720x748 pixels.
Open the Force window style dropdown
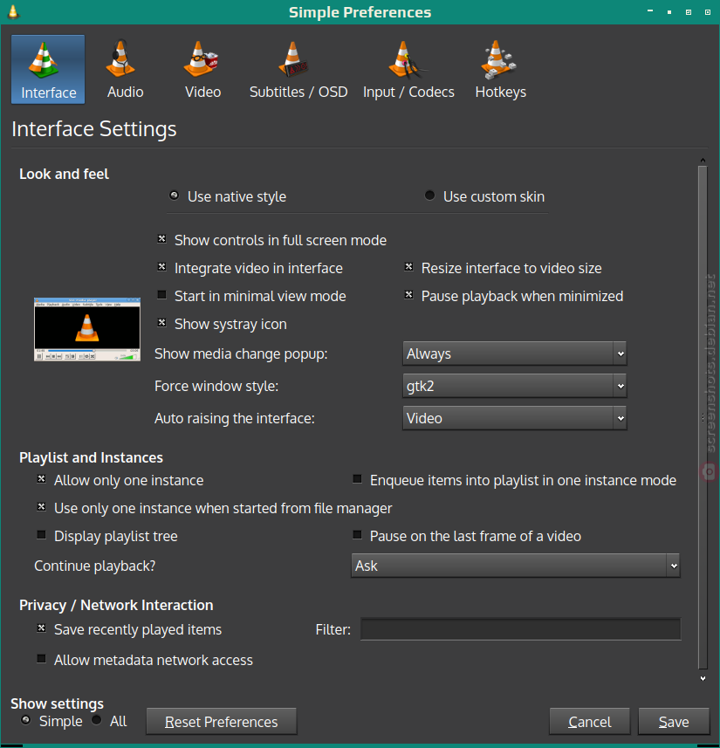point(514,386)
